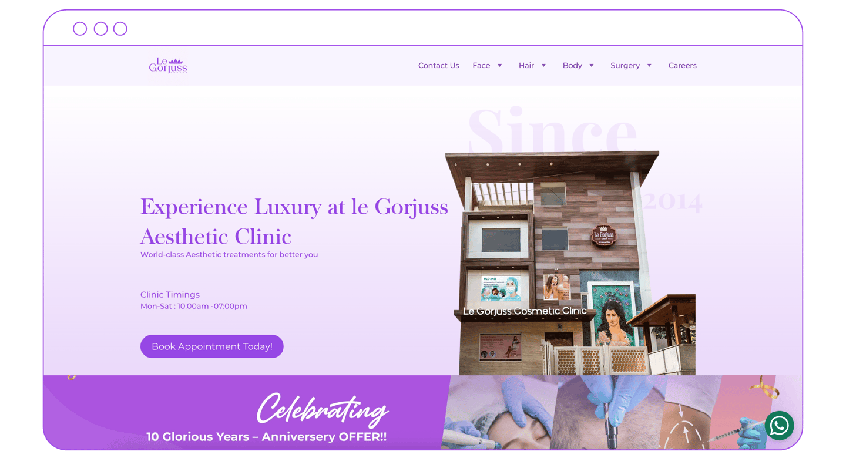The width and height of the screenshot is (846, 458).
Task: Expand the Hair dropdown arrow
Action: click(544, 66)
